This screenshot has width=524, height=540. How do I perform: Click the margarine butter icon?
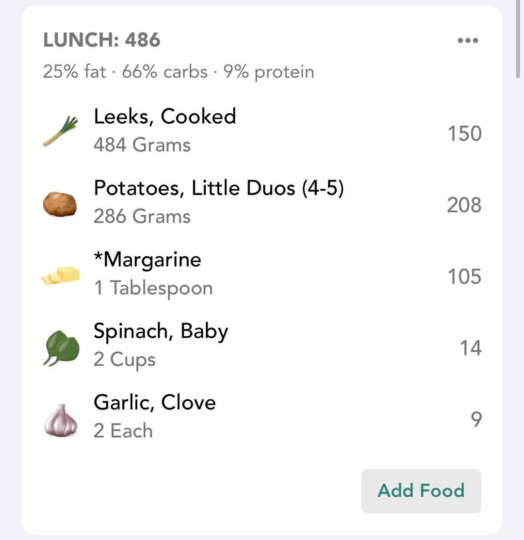[61, 275]
